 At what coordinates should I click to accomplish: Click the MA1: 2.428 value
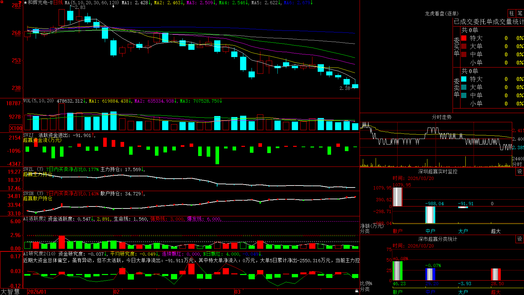136,3
